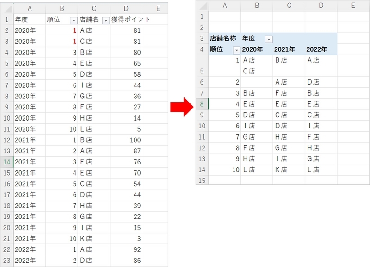
Task: Click the 2021年 column label in pivot table
Action: click(289, 49)
